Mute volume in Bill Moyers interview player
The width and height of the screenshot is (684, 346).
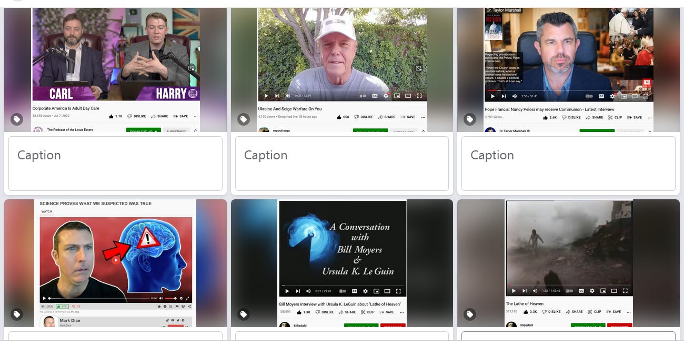click(309, 291)
